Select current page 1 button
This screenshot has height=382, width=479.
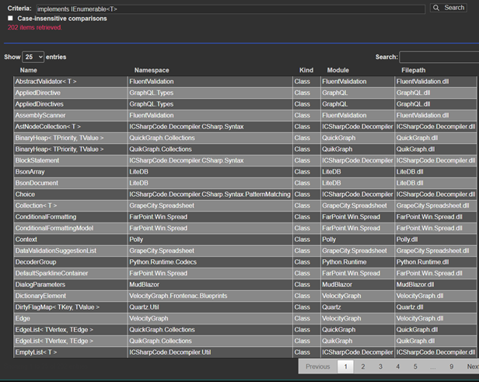(x=345, y=366)
